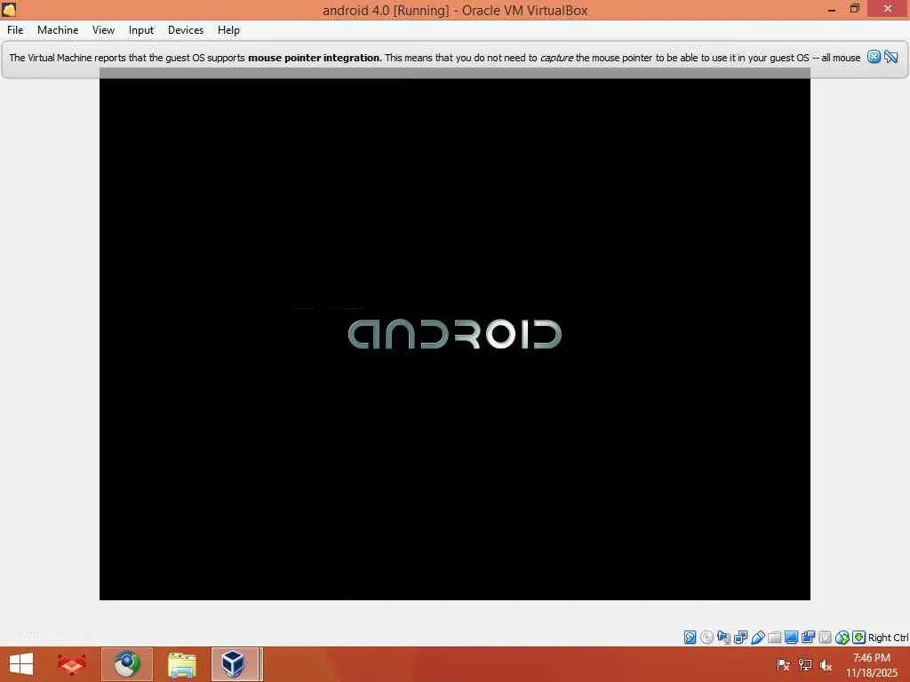The height and width of the screenshot is (682, 910).
Task: Switch to the Chromium browser taskbar icon
Action: tap(127, 664)
